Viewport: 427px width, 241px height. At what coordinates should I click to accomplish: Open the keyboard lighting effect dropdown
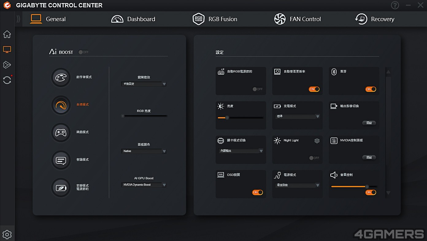click(x=144, y=84)
